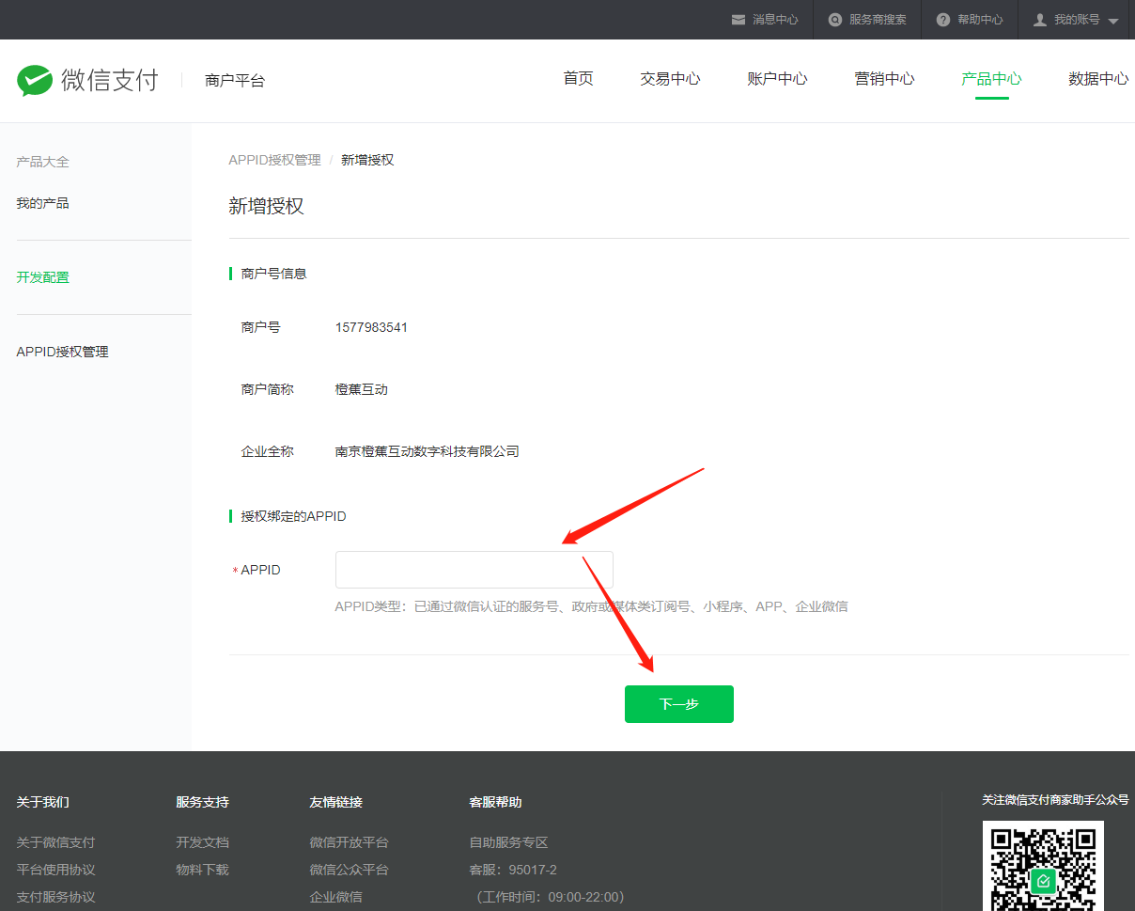1135x911 pixels.
Task: Open 开发文档 footer link
Action: click(x=202, y=842)
